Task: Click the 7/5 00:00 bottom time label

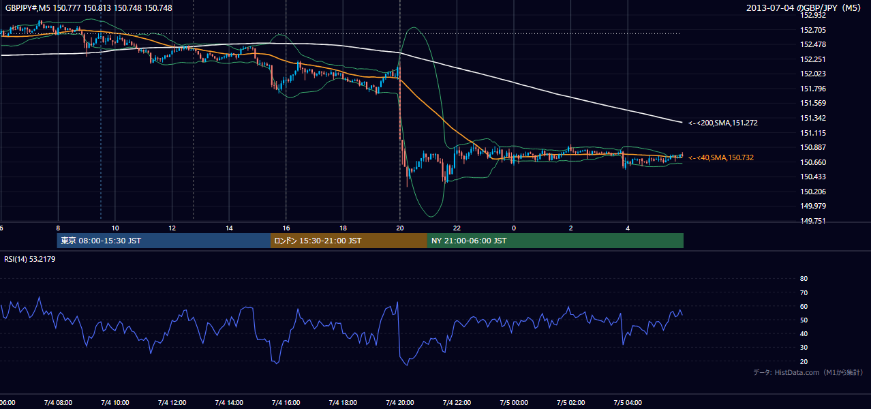Action: [514, 403]
